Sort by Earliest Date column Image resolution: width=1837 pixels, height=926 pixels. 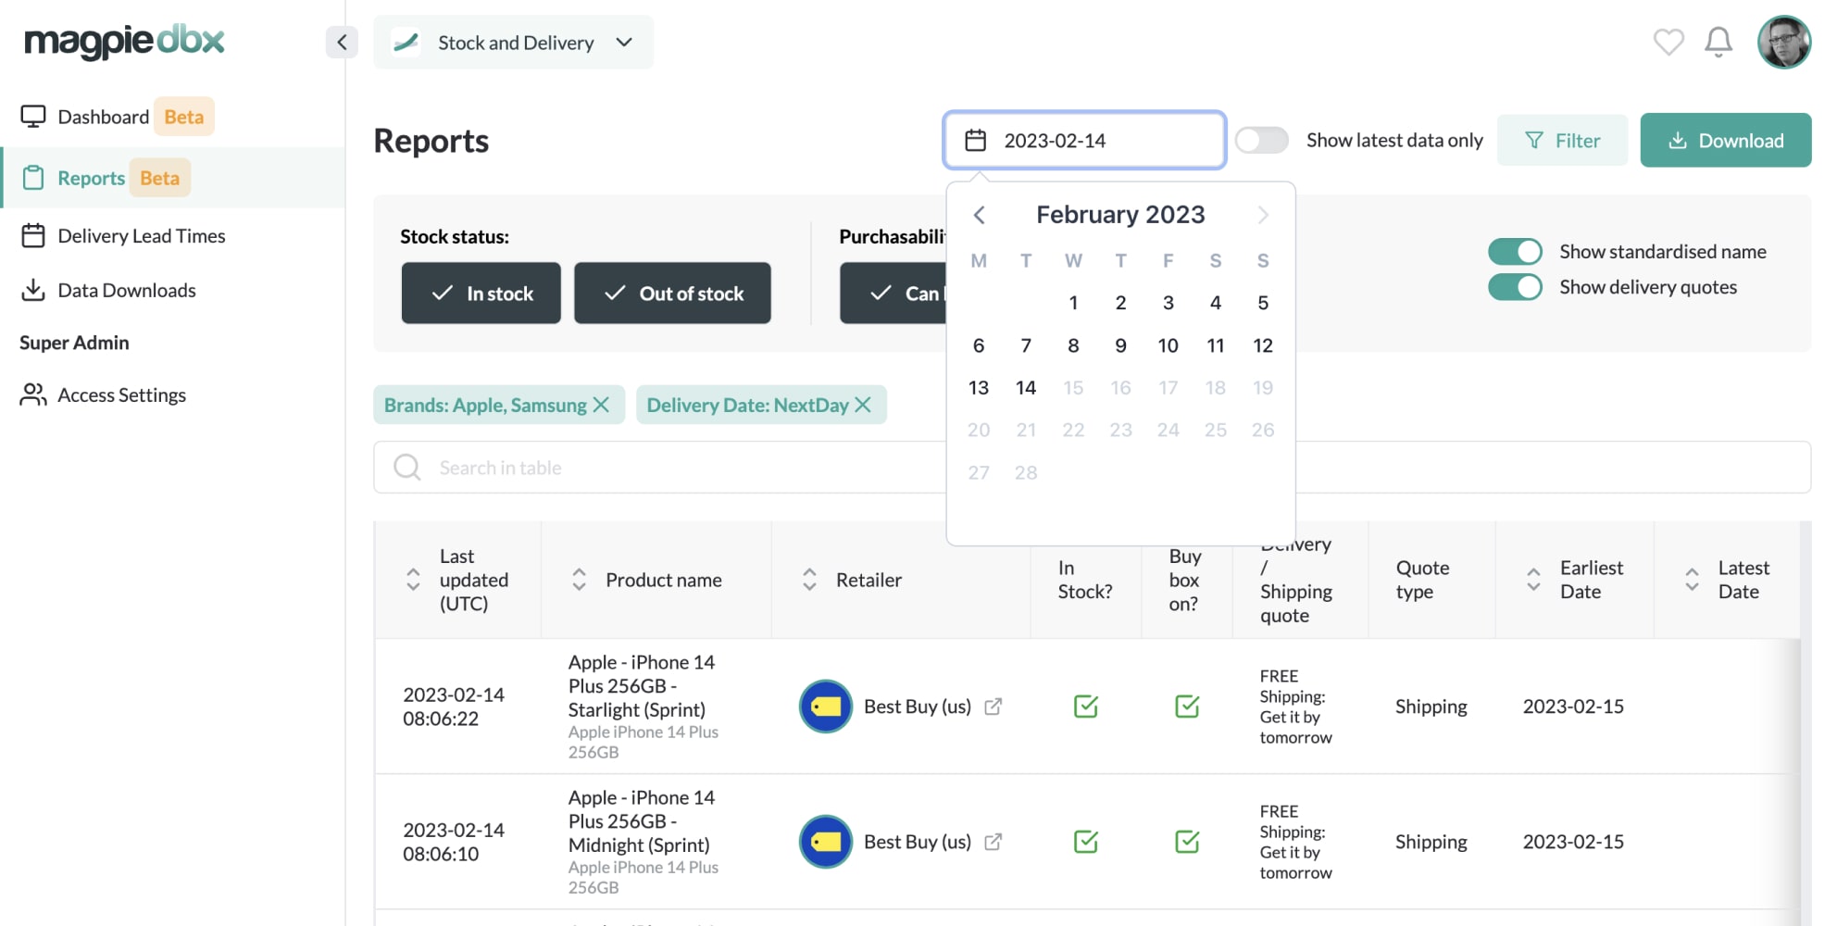1533,580
